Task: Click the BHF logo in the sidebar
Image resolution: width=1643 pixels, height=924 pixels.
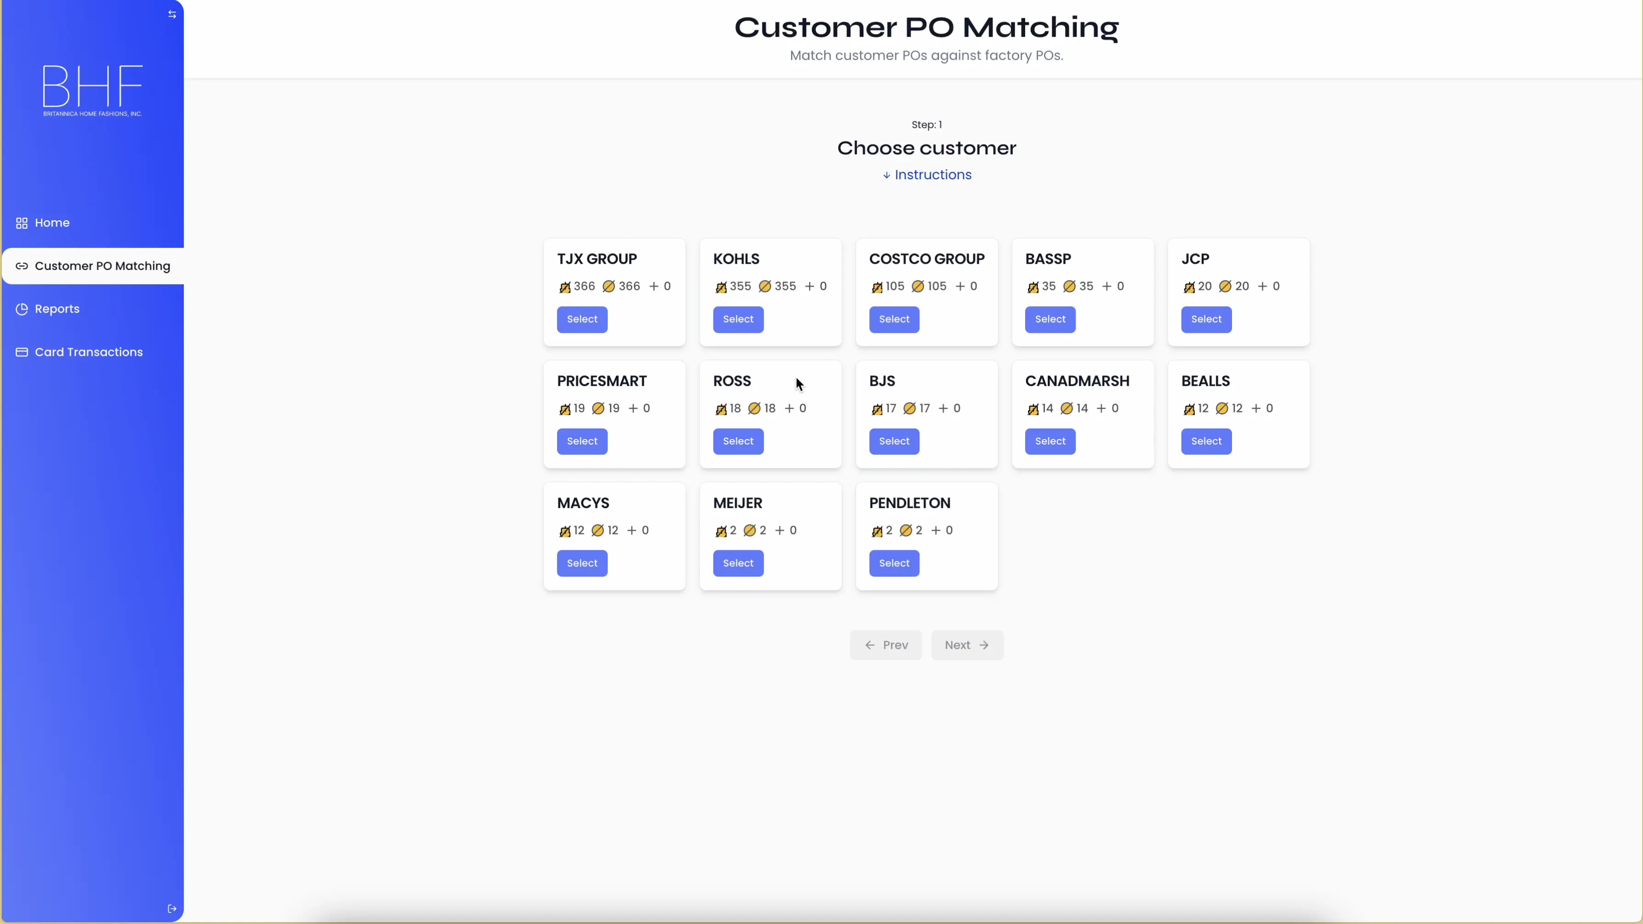Action: pos(92,90)
